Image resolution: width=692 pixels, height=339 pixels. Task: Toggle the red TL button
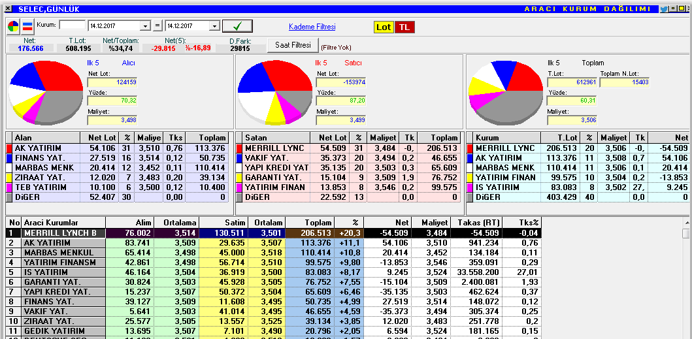404,27
